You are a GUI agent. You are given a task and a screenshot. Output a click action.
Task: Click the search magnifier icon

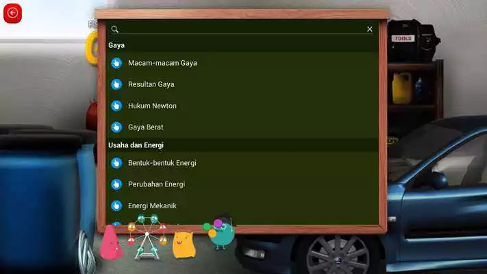(x=114, y=29)
